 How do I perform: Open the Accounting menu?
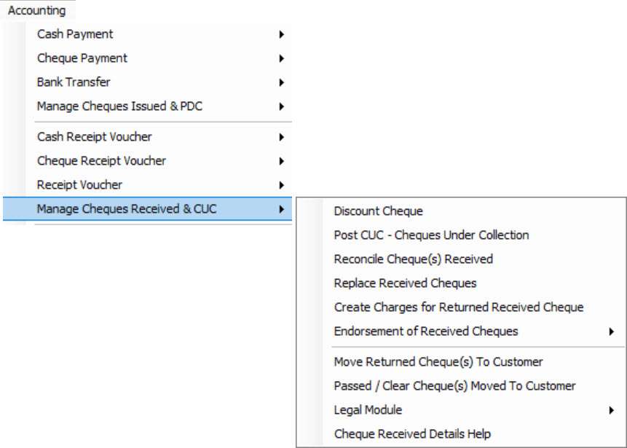click(x=37, y=10)
